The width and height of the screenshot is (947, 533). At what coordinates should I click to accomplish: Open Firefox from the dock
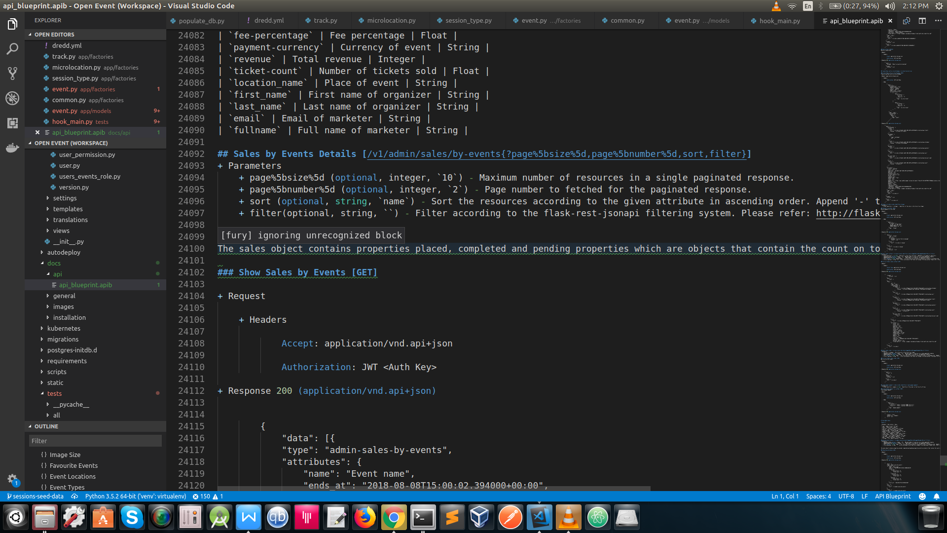point(364,517)
